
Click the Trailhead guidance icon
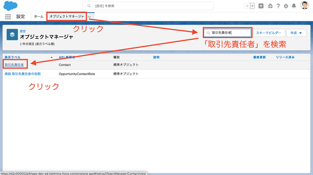pos(270,6)
